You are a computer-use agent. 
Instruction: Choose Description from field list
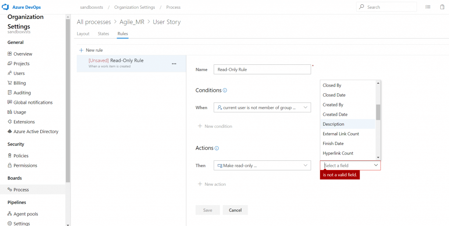(348, 124)
